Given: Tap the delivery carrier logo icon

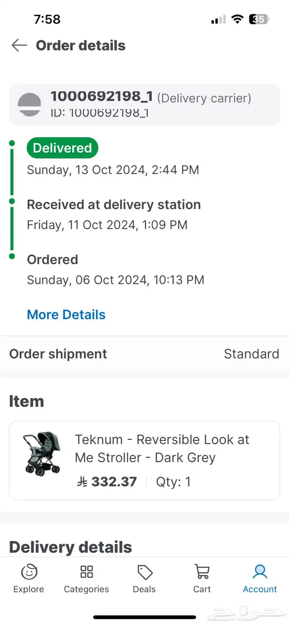Looking at the screenshot, I should (x=29, y=104).
